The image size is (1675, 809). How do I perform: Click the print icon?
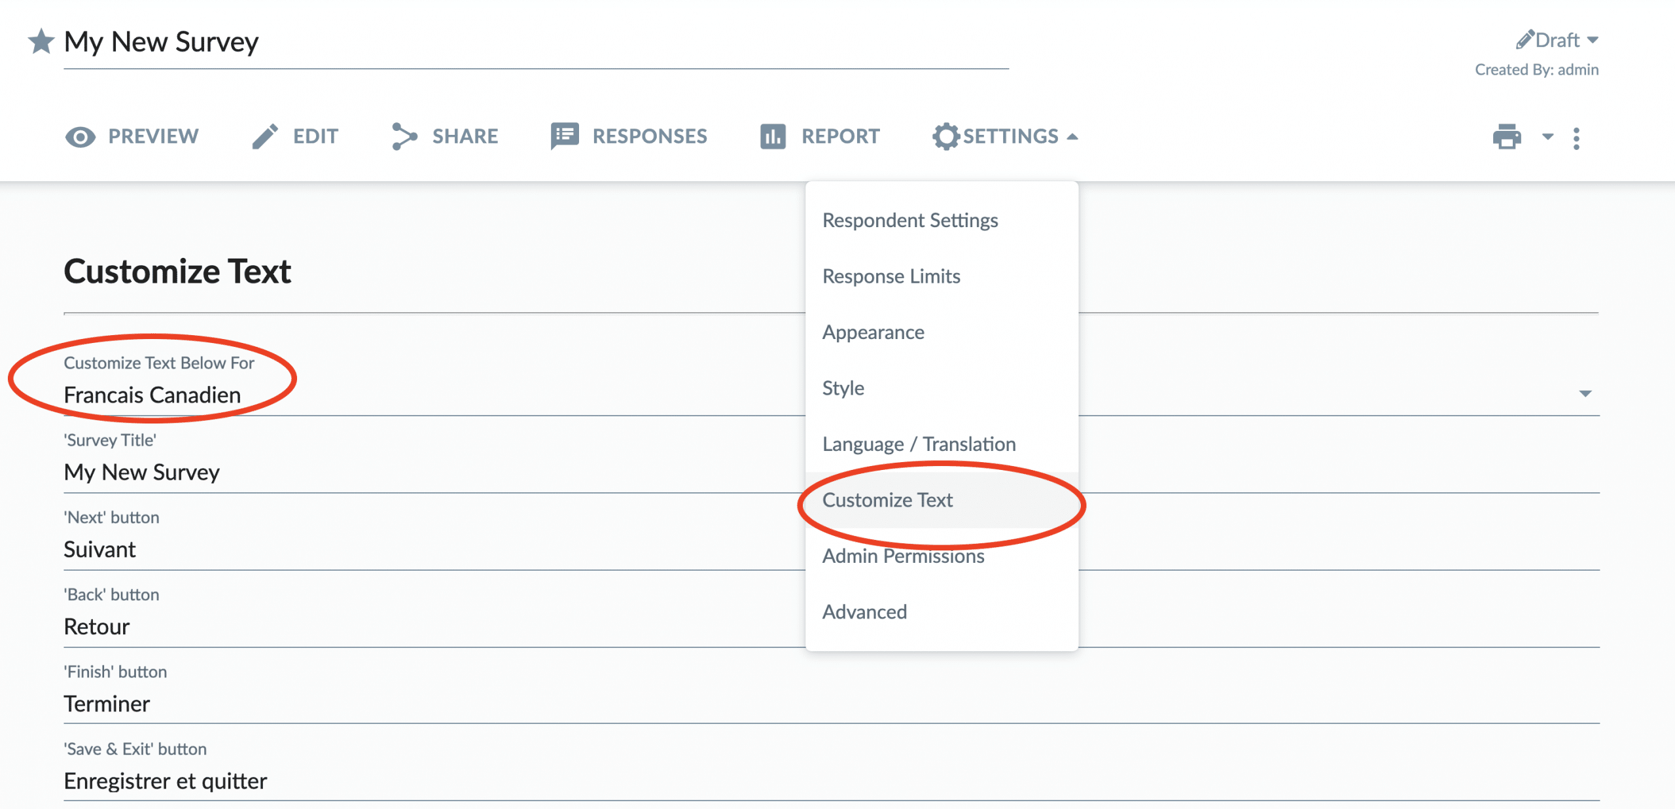1508,137
